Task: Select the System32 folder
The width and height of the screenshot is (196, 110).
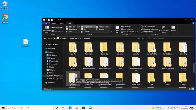Action: (73, 79)
